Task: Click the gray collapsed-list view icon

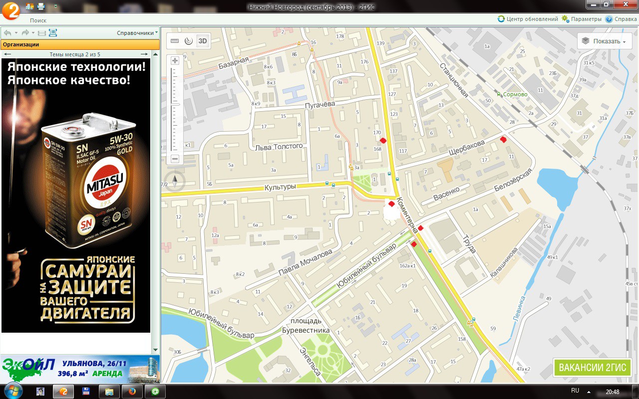Action: [42, 33]
